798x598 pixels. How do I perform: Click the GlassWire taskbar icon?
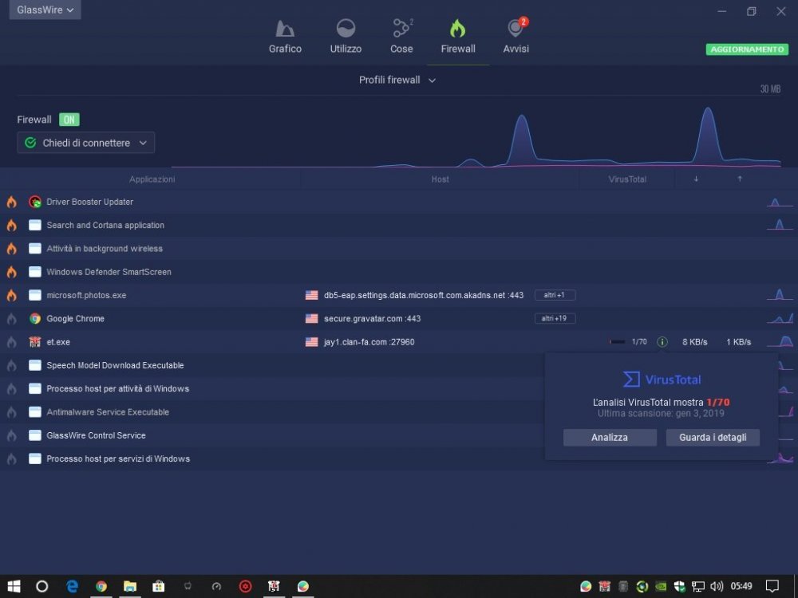[x=302, y=586]
